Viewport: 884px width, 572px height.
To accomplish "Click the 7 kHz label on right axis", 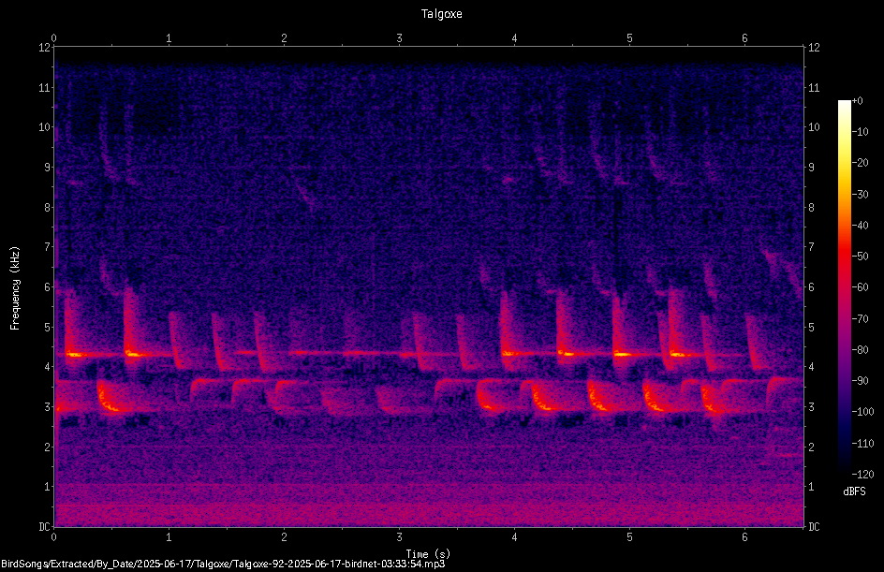I will [x=811, y=247].
